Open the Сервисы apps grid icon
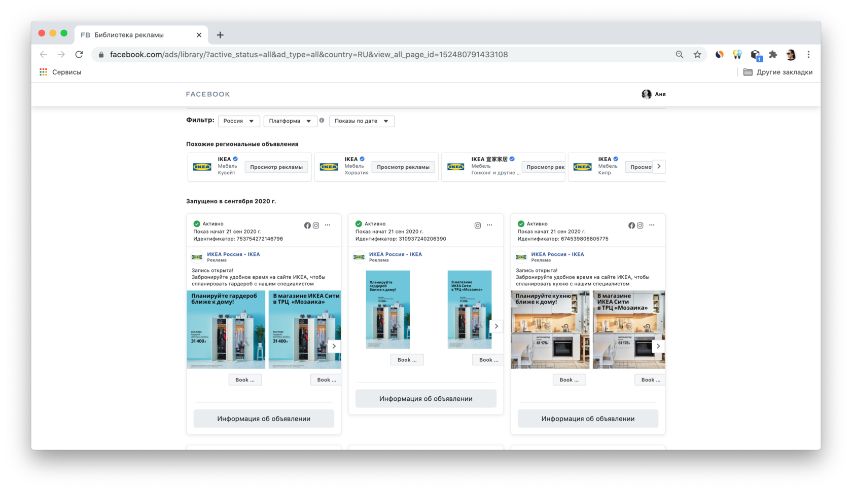Image resolution: width=852 pixels, height=491 pixels. 44,72
